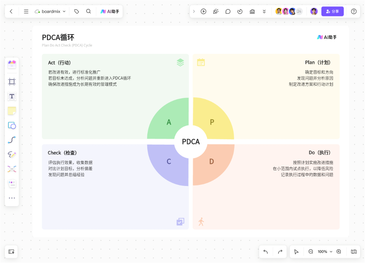Select the Shapes tool
This screenshot has width=365, height=263.
(x=12, y=125)
